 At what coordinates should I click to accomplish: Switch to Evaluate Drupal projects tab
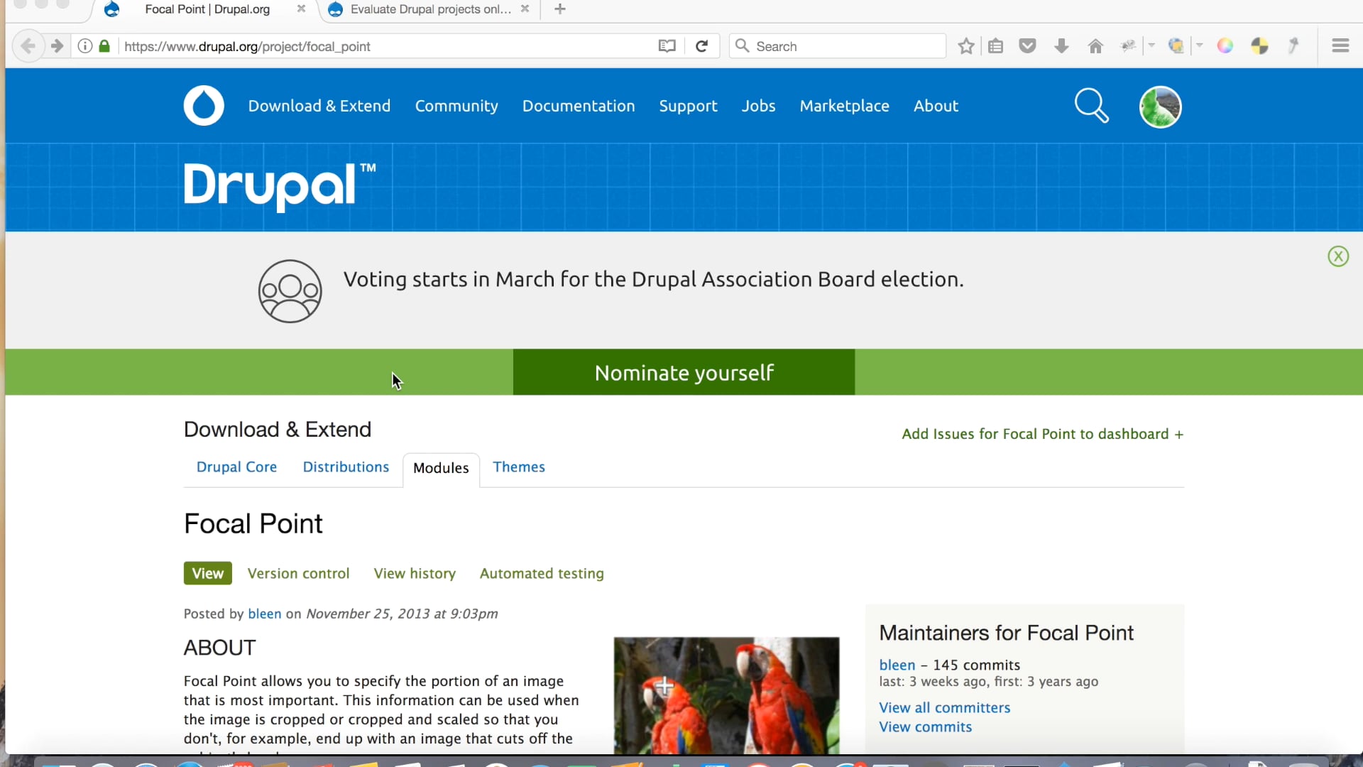[430, 9]
